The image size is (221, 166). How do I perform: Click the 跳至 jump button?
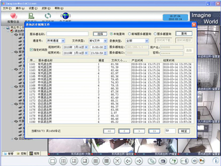point(184,131)
